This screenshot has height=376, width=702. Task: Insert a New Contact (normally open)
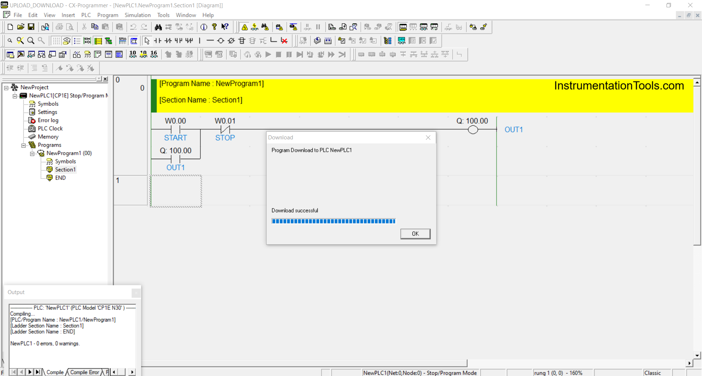click(x=158, y=41)
